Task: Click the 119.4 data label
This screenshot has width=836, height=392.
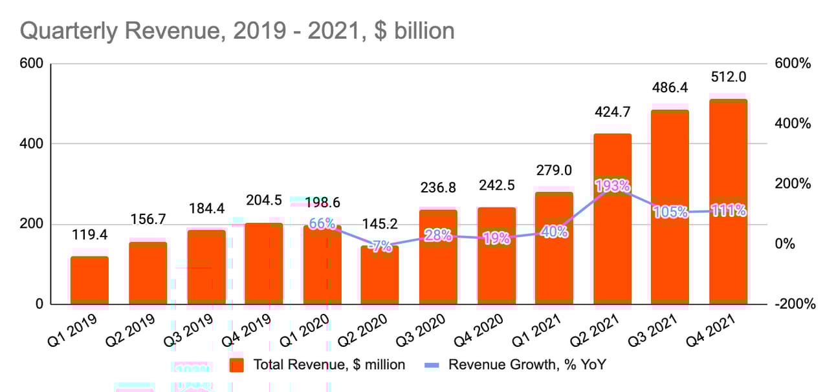Action: click(89, 236)
